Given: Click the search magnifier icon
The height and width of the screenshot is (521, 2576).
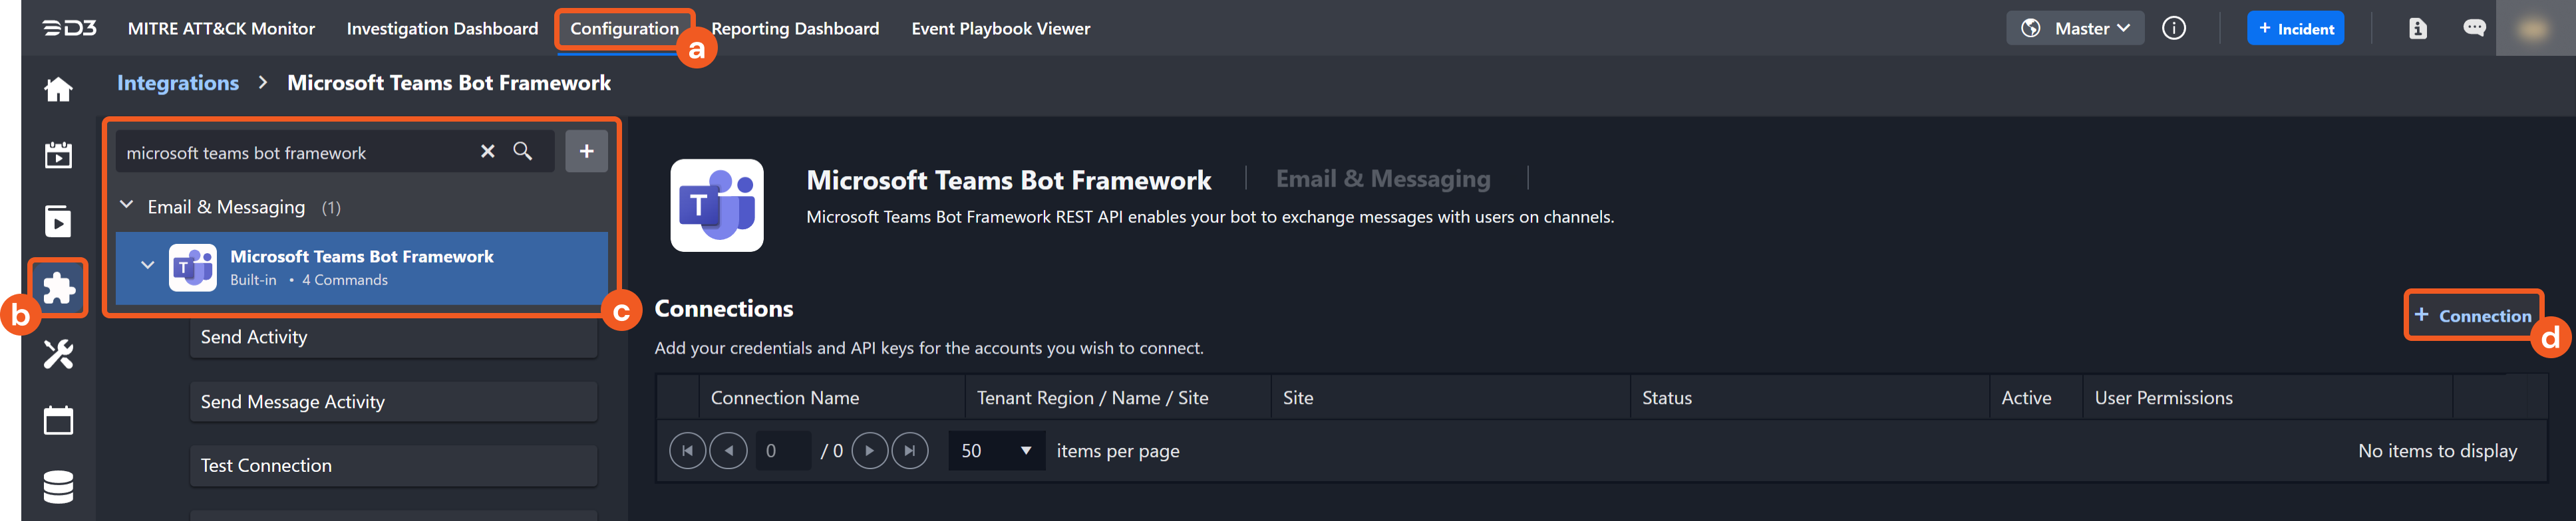Looking at the screenshot, I should click(x=522, y=152).
